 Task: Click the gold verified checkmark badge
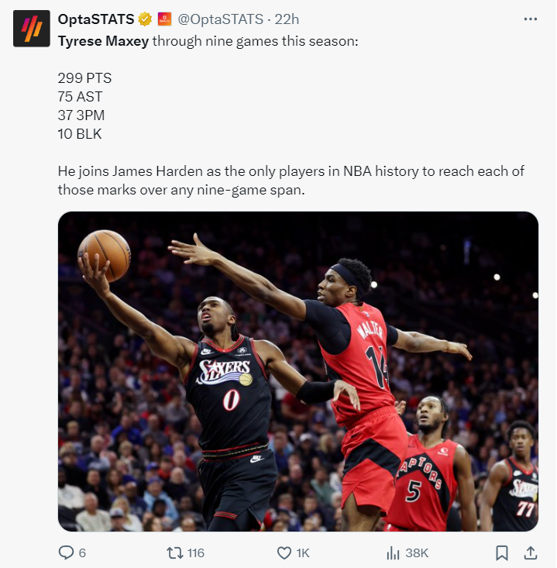coord(145,19)
